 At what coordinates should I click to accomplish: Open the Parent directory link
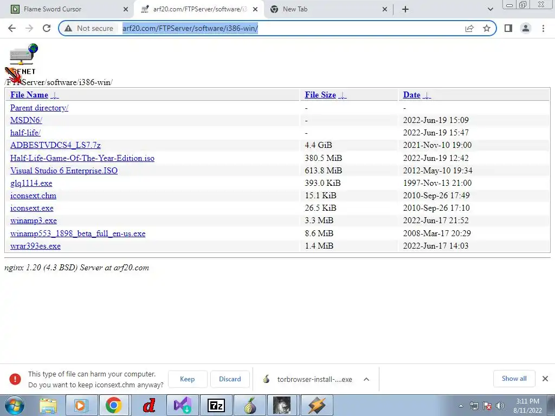coord(39,108)
